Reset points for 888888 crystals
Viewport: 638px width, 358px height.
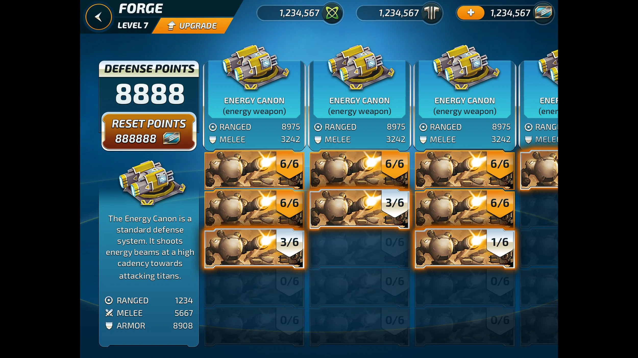(149, 131)
